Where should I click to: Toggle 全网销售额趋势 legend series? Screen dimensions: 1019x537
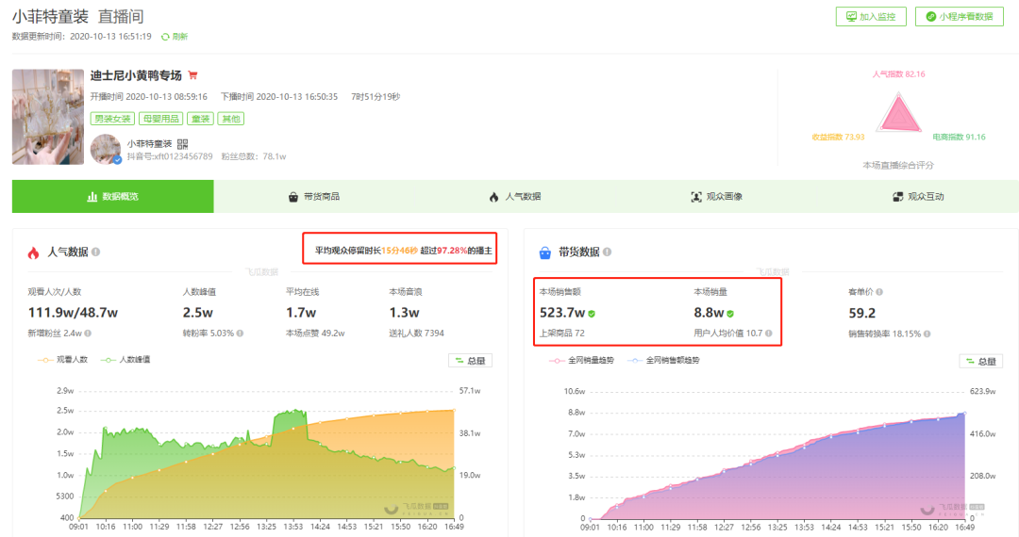tap(663, 360)
